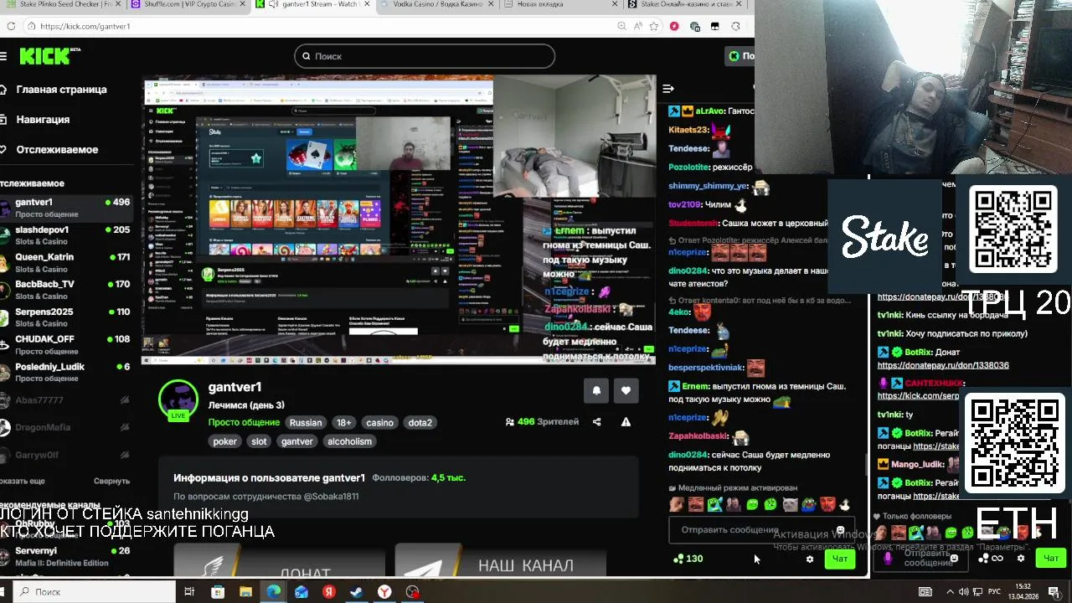
Task: Insert the green Kick emote in chat
Action: (752, 504)
